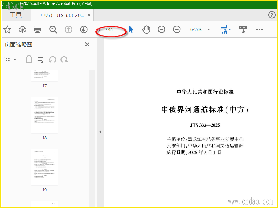Select the page 18 thumbnail
Viewport: 278px width, 208px height.
pos(44,115)
